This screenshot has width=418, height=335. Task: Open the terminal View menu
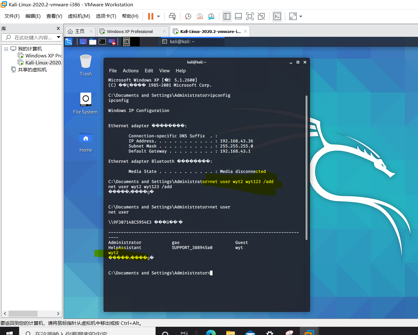(165, 71)
